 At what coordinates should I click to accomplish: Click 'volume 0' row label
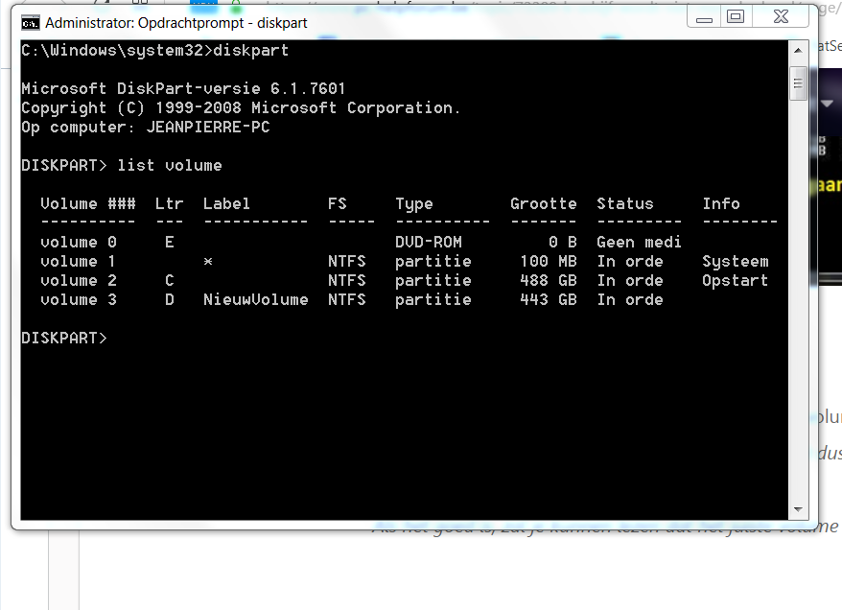pos(79,242)
